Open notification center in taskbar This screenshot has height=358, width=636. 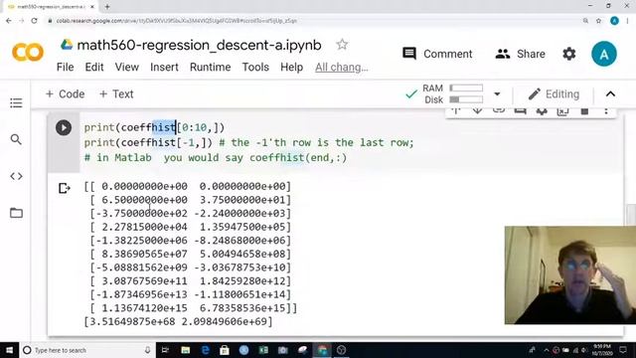623,350
